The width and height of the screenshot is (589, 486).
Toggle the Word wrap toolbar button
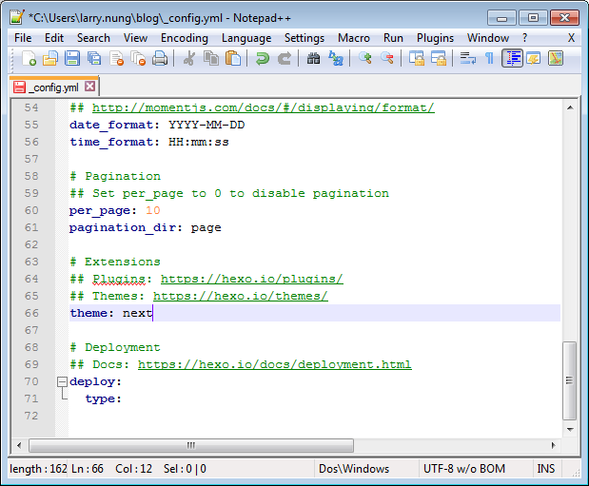[x=467, y=59]
